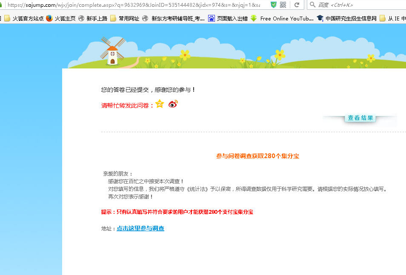The width and height of the screenshot is (406, 275).
Task: Click the 您的答卷已经提交 confirmation text
Action: pos(148,90)
